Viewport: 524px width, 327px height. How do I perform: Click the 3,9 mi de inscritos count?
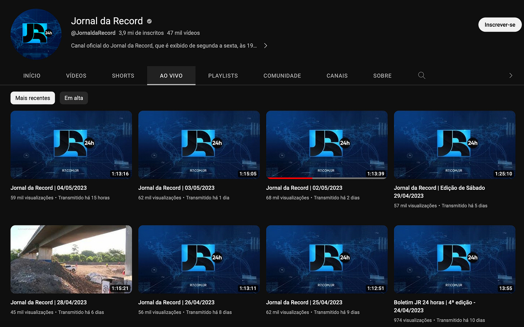[x=141, y=33]
